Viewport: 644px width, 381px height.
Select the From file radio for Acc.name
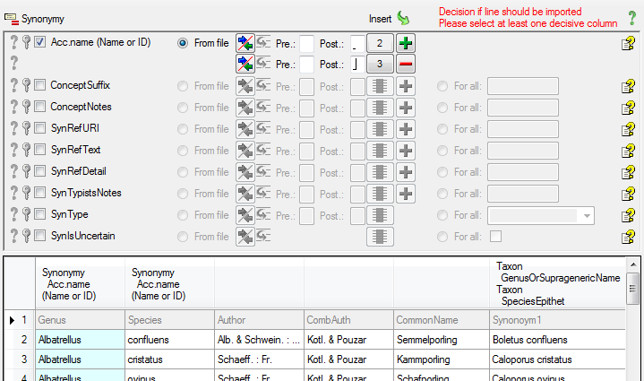tap(184, 42)
